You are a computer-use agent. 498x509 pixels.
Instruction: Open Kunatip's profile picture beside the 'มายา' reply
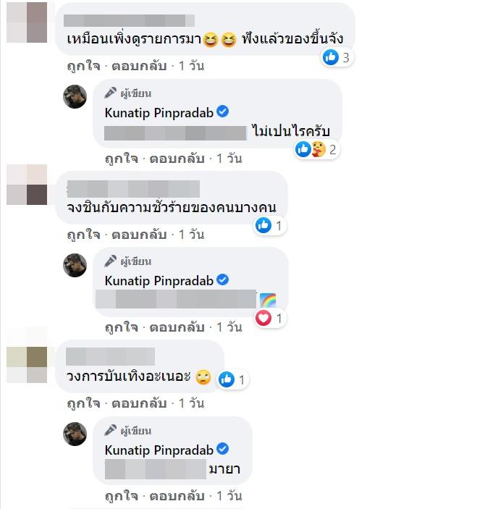coord(75,434)
